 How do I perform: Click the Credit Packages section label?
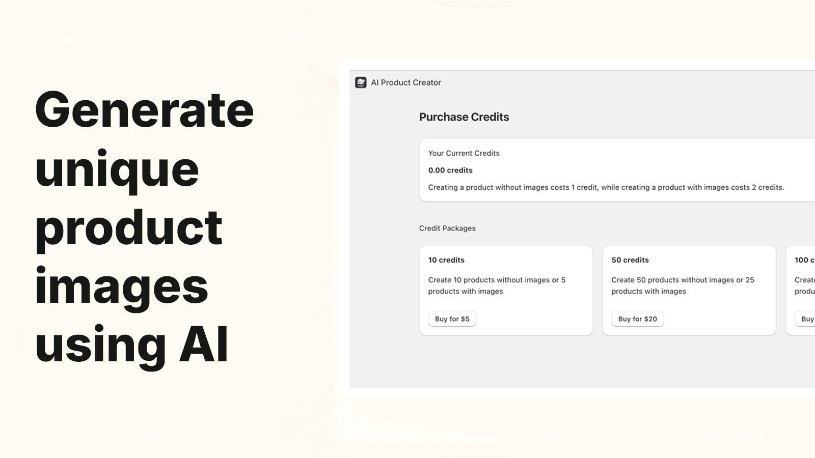[447, 228]
